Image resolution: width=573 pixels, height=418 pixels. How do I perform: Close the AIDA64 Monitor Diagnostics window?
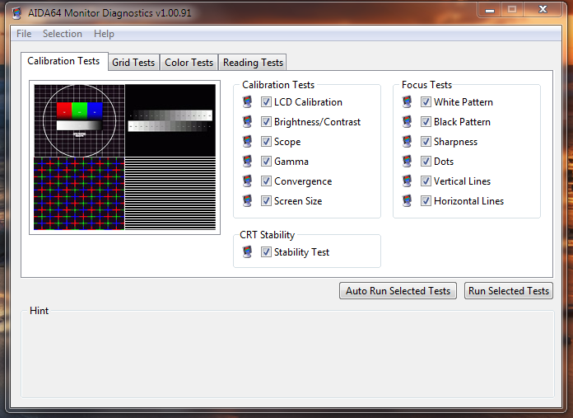tap(543, 10)
